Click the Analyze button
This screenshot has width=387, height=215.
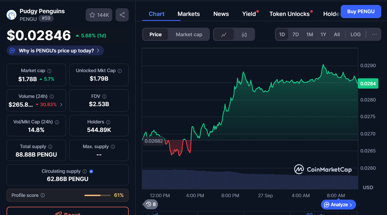(338, 205)
